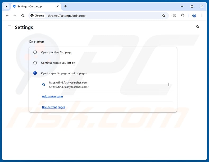Image resolution: width=209 pixels, height=162 pixels.
Task: Bookmark this page with the star
Action: tap(163, 16)
